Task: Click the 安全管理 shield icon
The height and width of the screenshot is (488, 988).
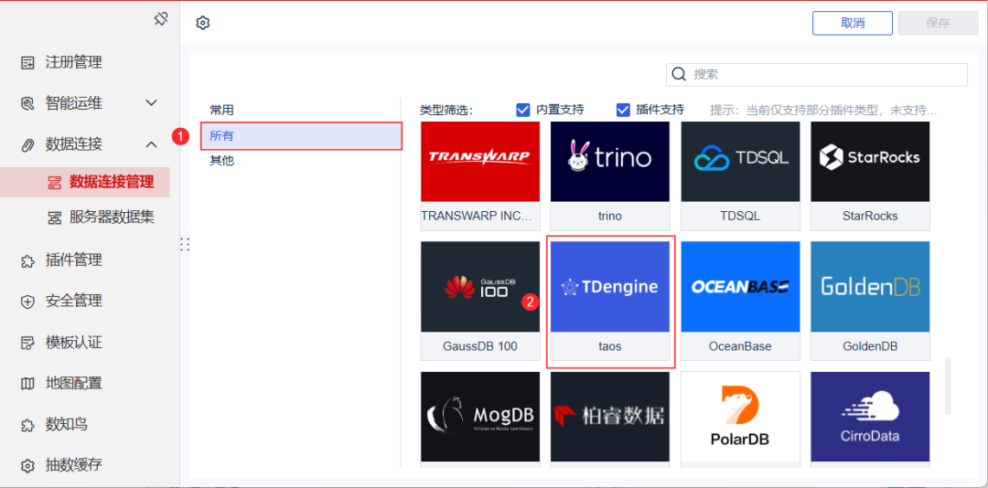Action: [27, 302]
